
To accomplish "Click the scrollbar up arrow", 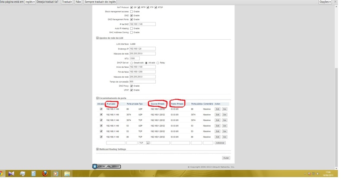I will click(336, 7).
